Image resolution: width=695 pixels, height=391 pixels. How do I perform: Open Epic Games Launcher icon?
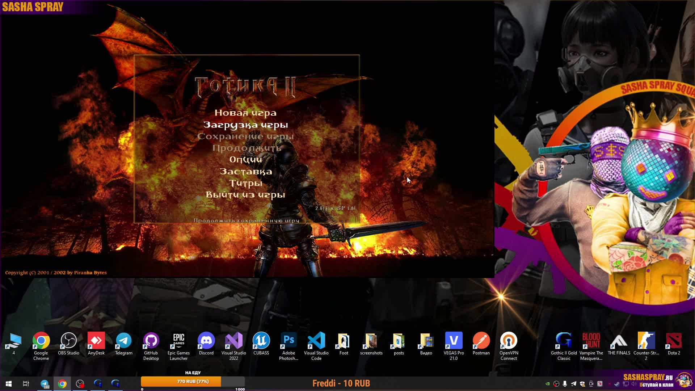[x=178, y=341]
